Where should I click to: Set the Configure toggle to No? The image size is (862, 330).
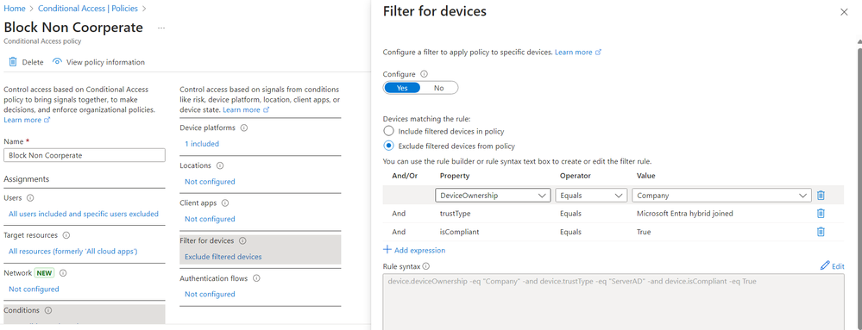pos(438,88)
